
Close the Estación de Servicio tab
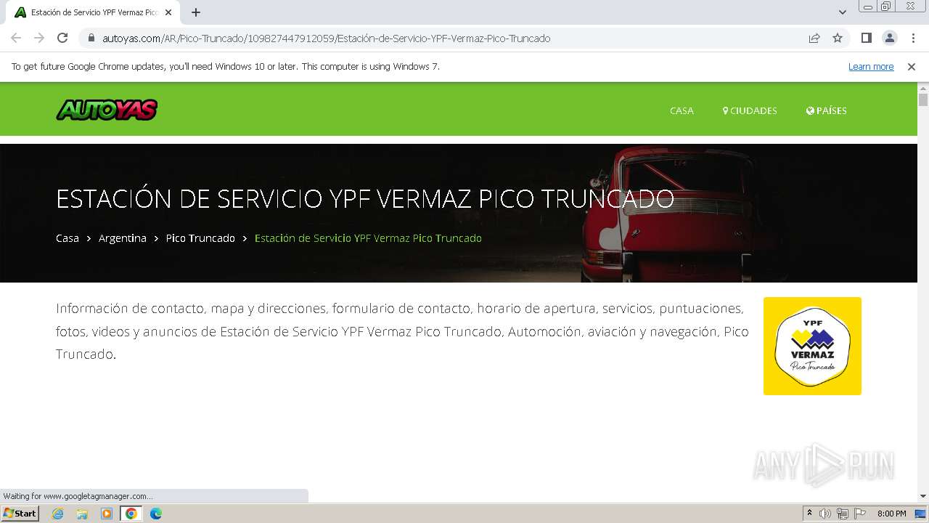click(168, 12)
